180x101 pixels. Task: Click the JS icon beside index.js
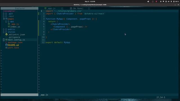pos(9,27)
